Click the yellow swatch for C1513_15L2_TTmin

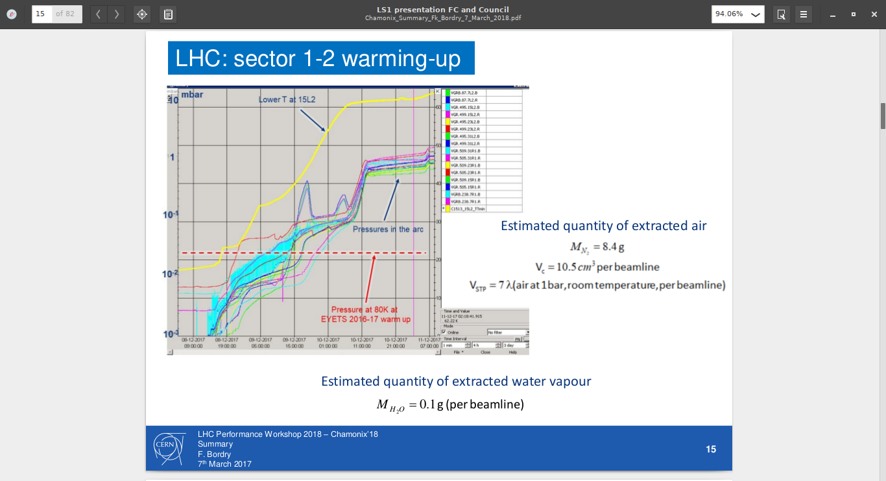pos(446,209)
